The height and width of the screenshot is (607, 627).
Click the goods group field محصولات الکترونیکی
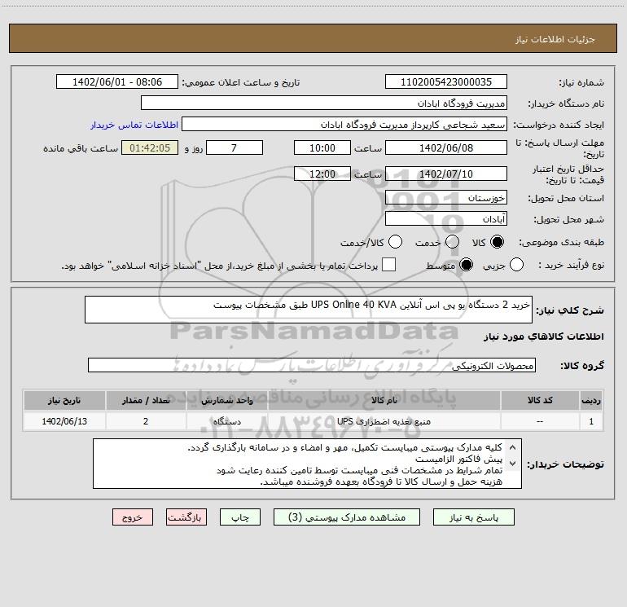(x=312, y=365)
